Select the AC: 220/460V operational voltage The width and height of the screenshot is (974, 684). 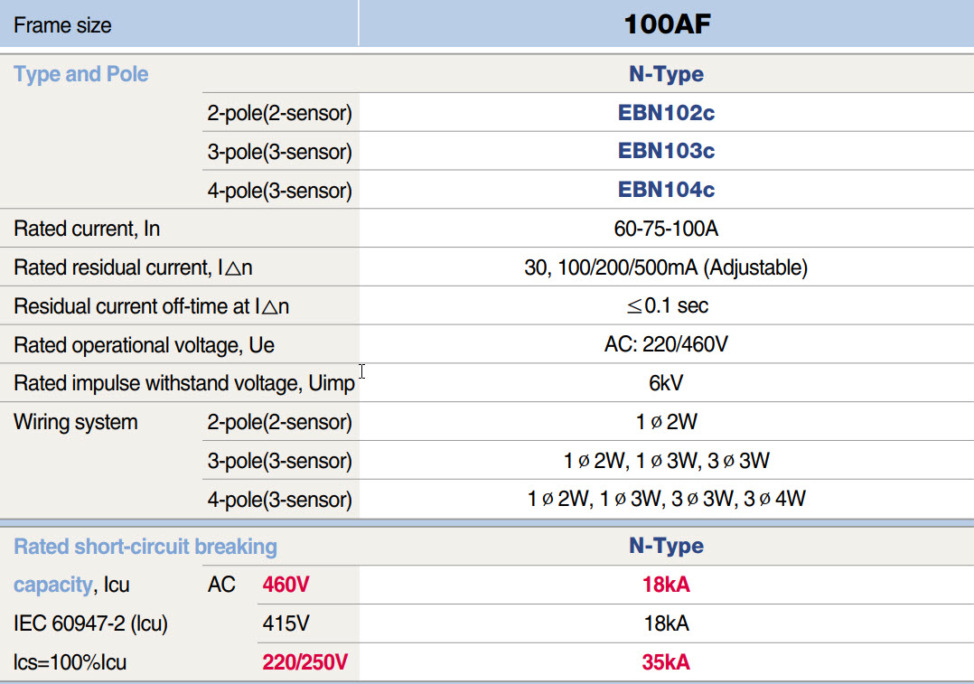pyautogui.click(x=666, y=344)
